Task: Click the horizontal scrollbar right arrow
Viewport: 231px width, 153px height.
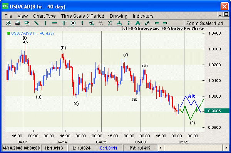Action: click(226, 148)
